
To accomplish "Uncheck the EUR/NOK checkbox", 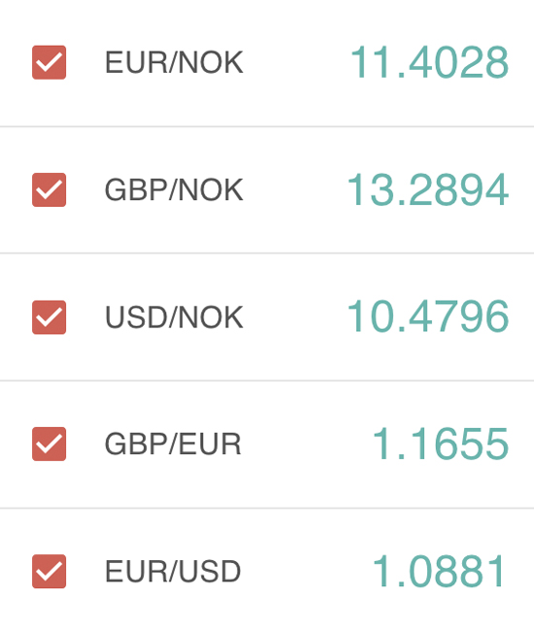I will (x=50, y=62).
